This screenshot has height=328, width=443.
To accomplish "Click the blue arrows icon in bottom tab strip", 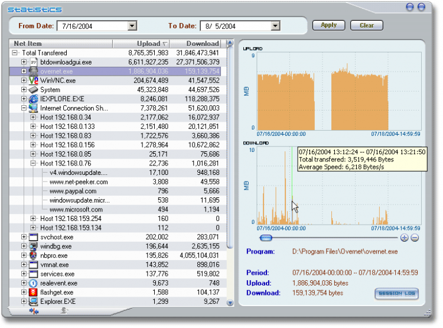I will pyautogui.click(x=34, y=311).
